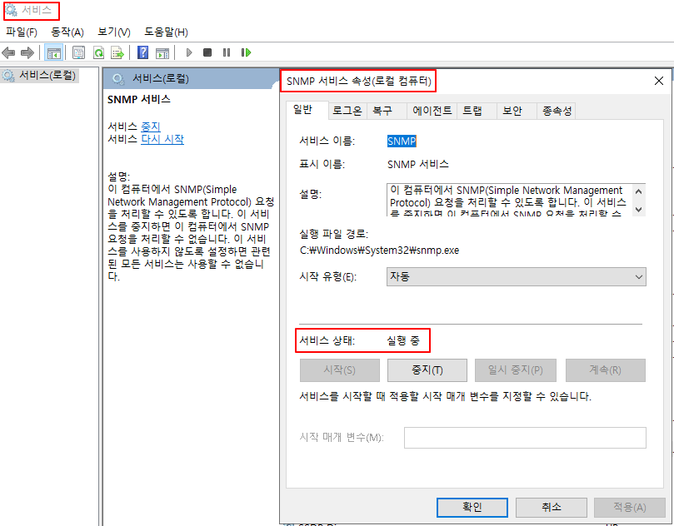Click the 시작(S) button
The image size is (674, 526).
pyautogui.click(x=340, y=370)
